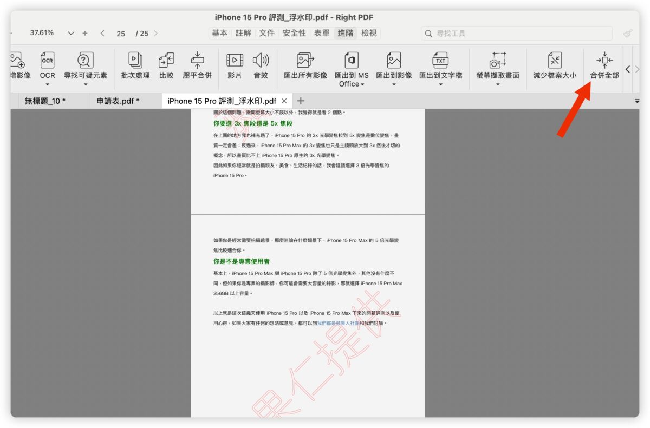Click the 尋找可疑元素 icon

pyautogui.click(x=86, y=60)
